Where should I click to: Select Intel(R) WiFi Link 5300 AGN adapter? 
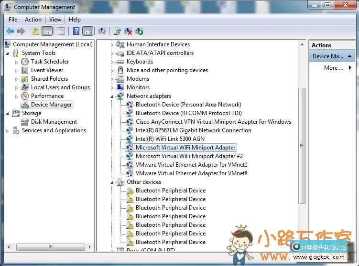170,139
